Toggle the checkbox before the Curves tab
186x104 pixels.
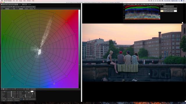[21, 7]
